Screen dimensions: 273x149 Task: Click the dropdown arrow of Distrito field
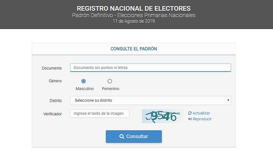[228, 100]
